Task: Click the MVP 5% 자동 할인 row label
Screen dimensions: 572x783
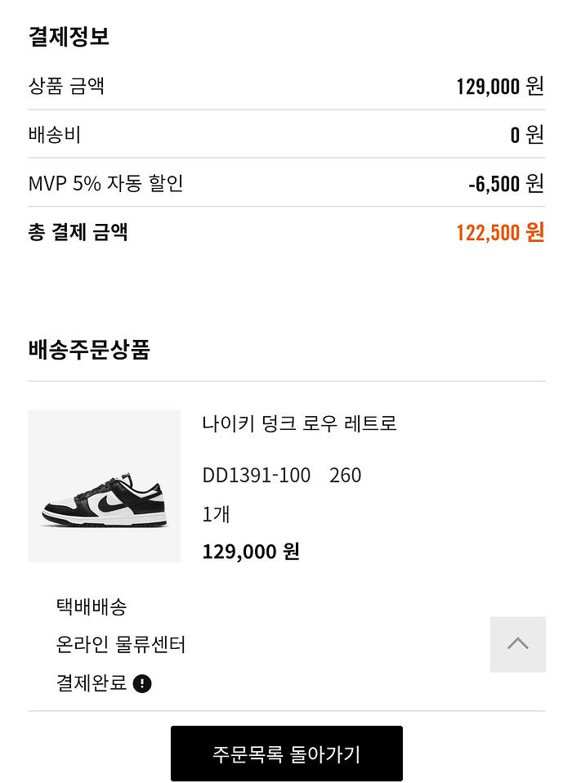Action: pos(105,183)
